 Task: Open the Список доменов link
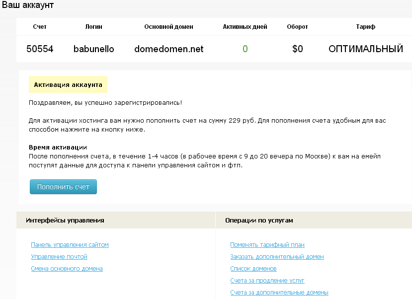[x=253, y=269]
